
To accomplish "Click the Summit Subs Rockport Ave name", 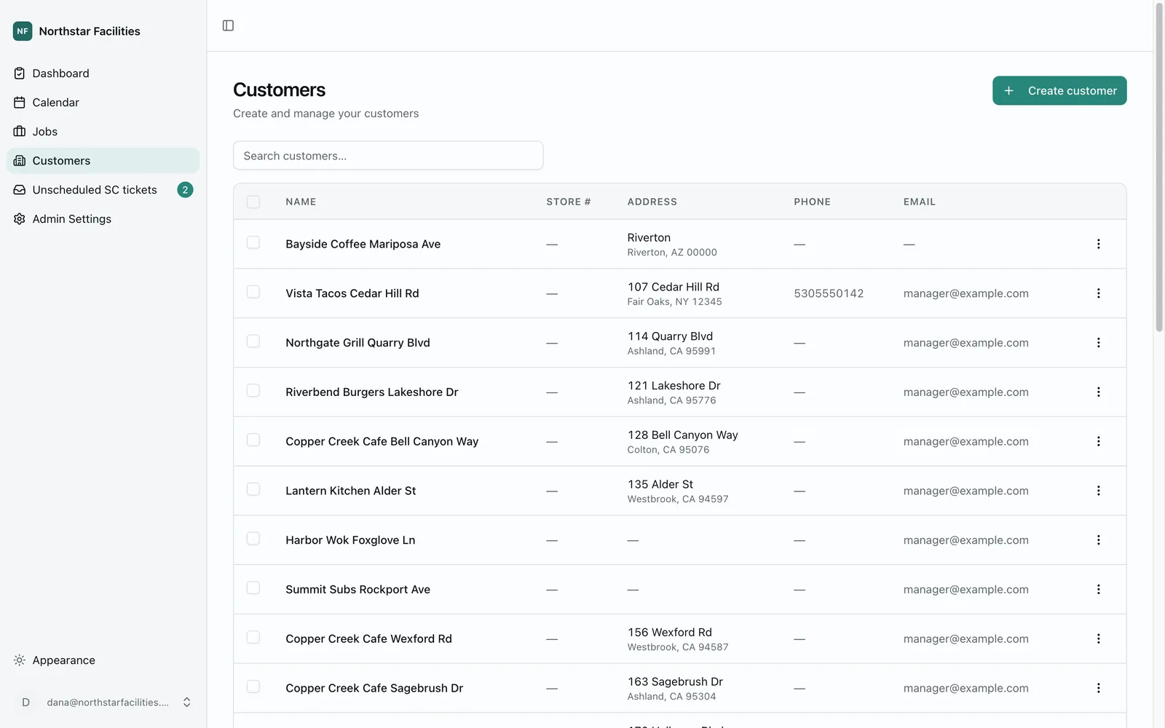I will 358,590.
